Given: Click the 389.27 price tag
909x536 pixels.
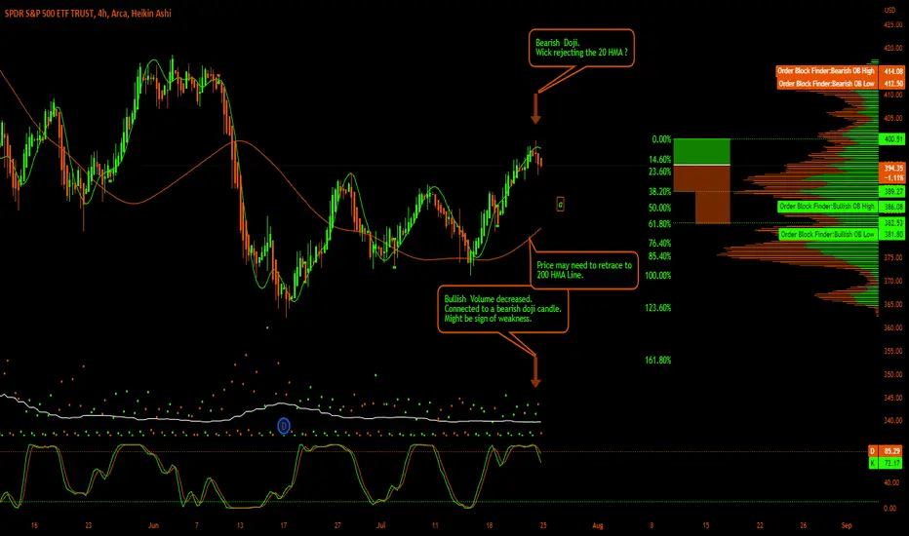Looking at the screenshot, I should [x=892, y=191].
